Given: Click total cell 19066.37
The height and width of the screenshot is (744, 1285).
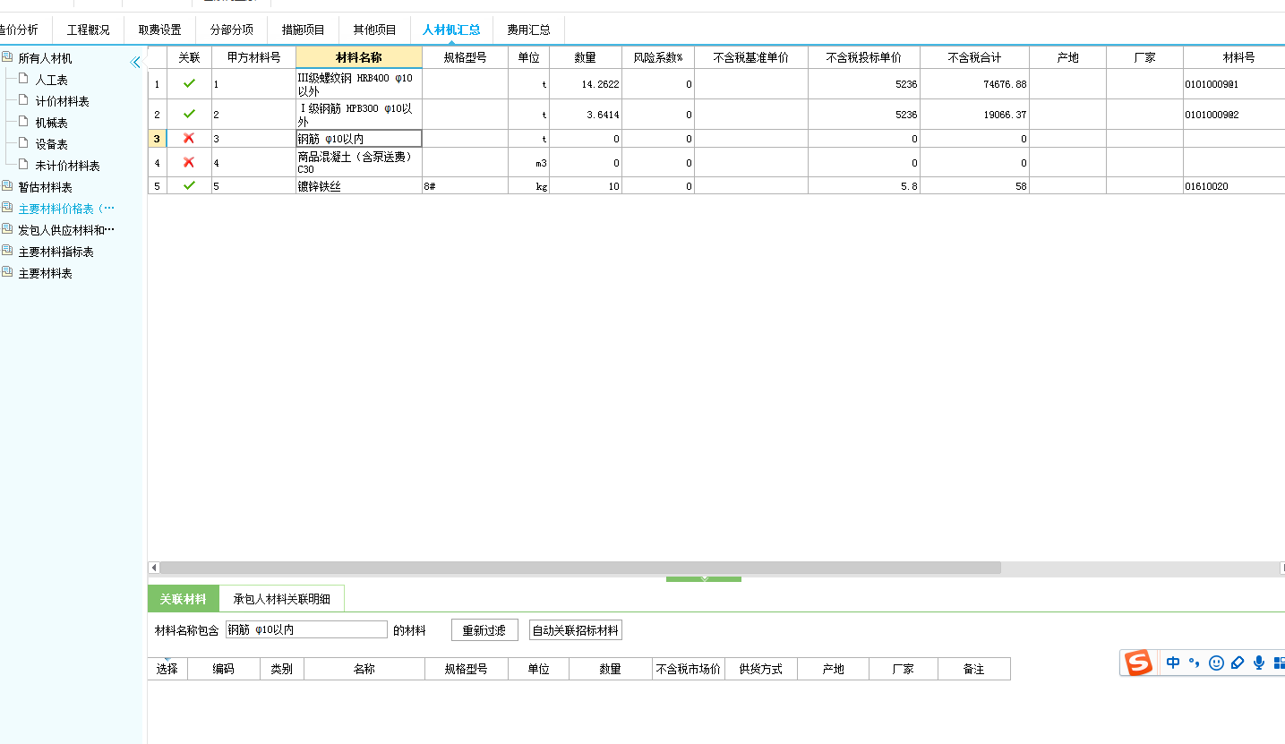Looking at the screenshot, I should [974, 115].
